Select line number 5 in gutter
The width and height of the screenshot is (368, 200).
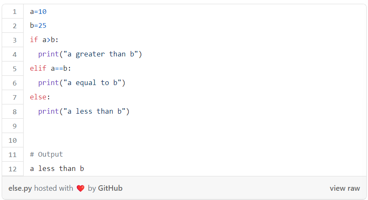(x=15, y=69)
